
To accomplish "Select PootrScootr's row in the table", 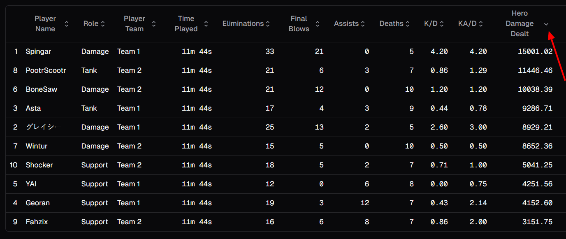I will (x=283, y=70).
